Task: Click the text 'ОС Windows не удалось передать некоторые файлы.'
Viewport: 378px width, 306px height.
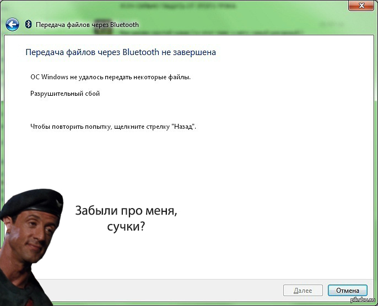Action: [110, 77]
